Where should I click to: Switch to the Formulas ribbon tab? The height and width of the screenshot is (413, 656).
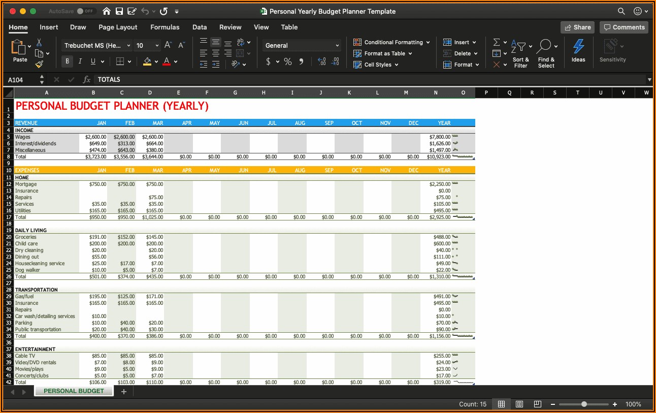[x=165, y=27]
